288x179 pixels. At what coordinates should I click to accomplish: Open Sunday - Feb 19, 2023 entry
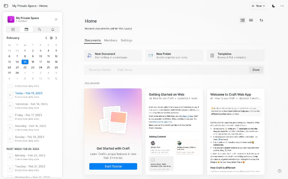[x=30, y=137]
